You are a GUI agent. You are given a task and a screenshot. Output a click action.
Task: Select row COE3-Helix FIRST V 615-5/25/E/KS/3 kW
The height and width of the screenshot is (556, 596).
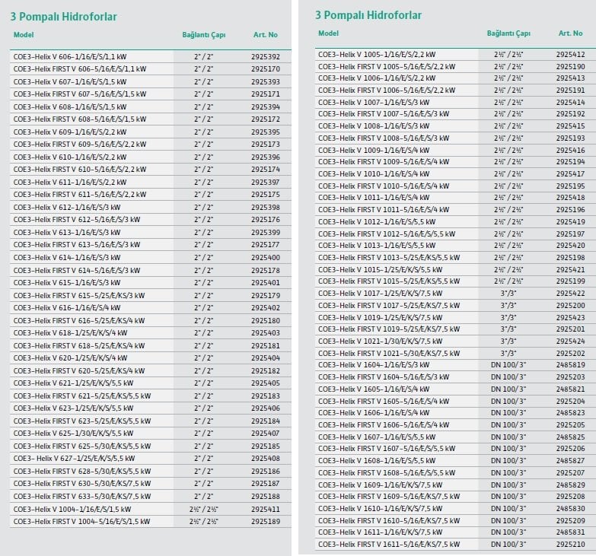pyautogui.click(x=151, y=295)
